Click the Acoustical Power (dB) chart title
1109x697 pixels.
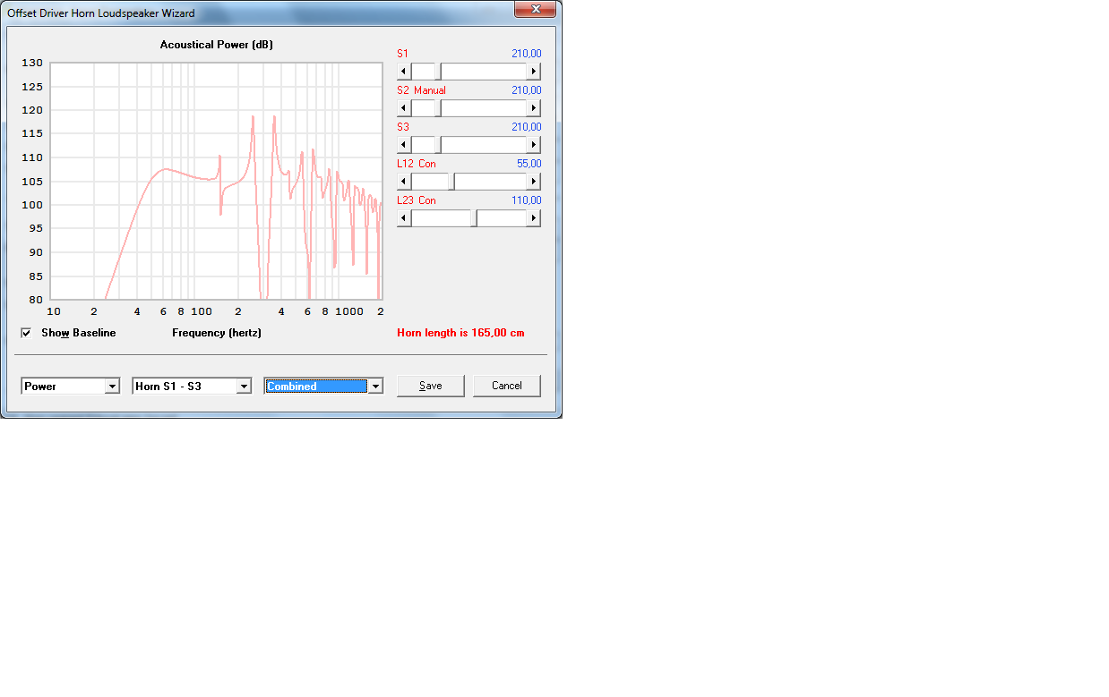[x=215, y=45]
